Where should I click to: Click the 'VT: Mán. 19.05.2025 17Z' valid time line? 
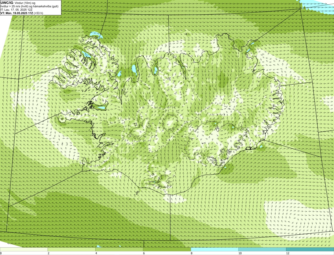click(22, 13)
